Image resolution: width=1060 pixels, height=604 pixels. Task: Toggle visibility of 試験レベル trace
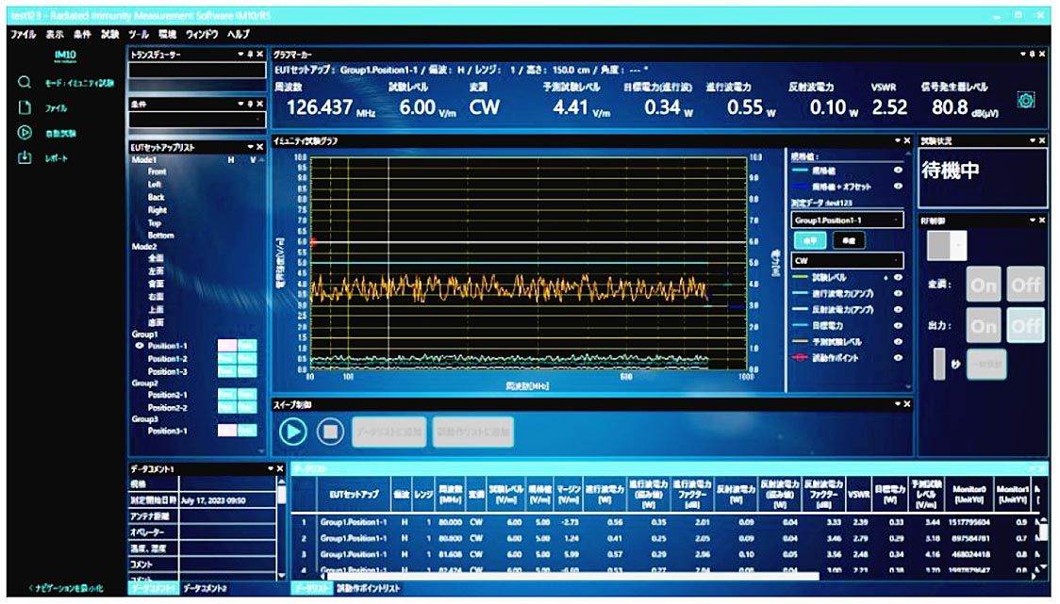[898, 279]
